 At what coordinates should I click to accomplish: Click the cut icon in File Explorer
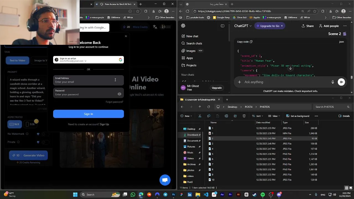(x=200, y=116)
